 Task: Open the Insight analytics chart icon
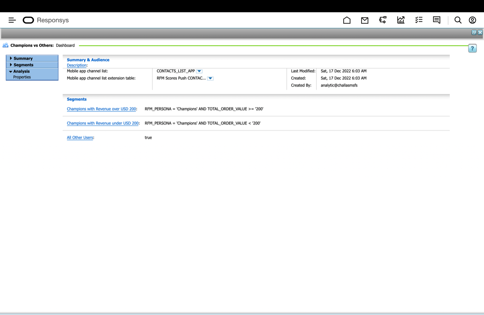tap(401, 20)
